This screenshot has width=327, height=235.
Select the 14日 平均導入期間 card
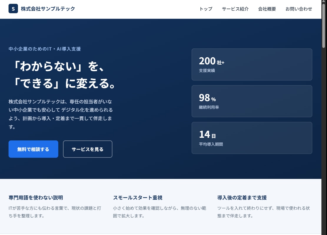pos(252,138)
